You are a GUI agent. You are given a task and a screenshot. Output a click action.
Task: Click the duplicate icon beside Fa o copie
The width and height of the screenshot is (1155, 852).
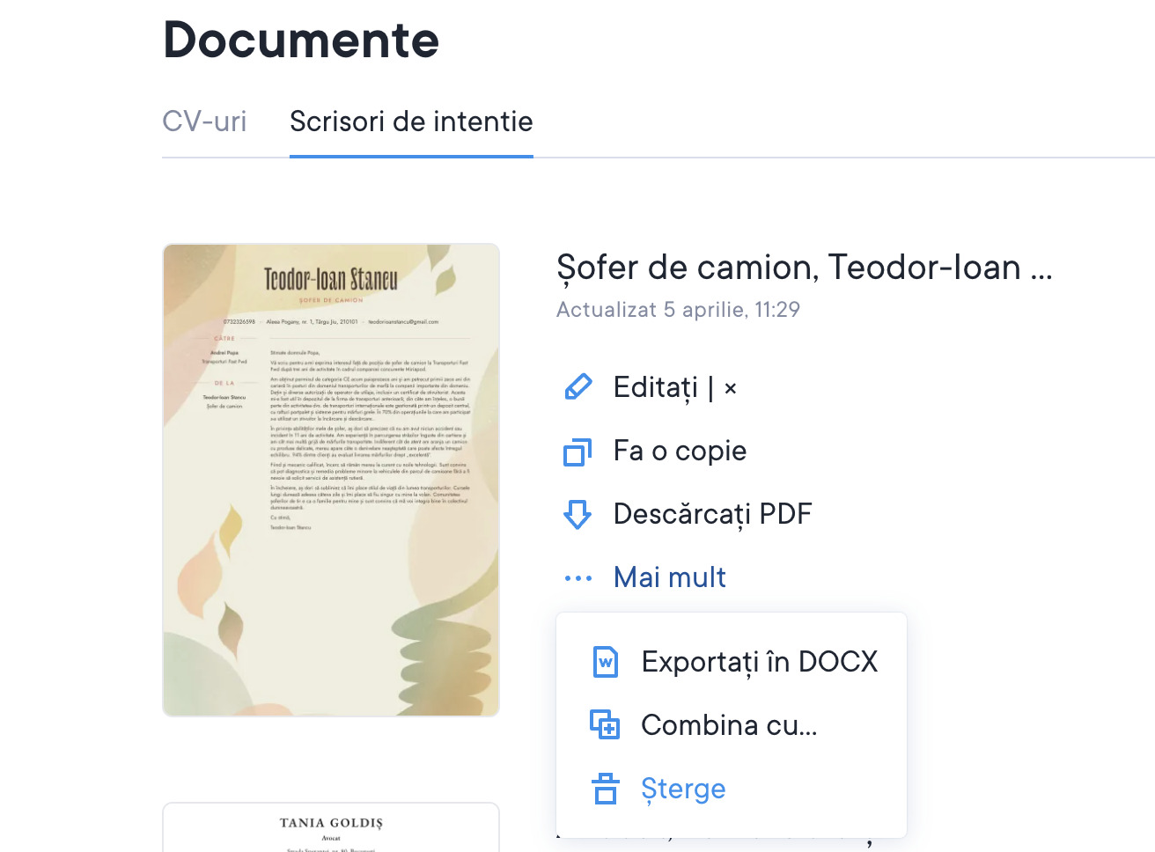(577, 452)
